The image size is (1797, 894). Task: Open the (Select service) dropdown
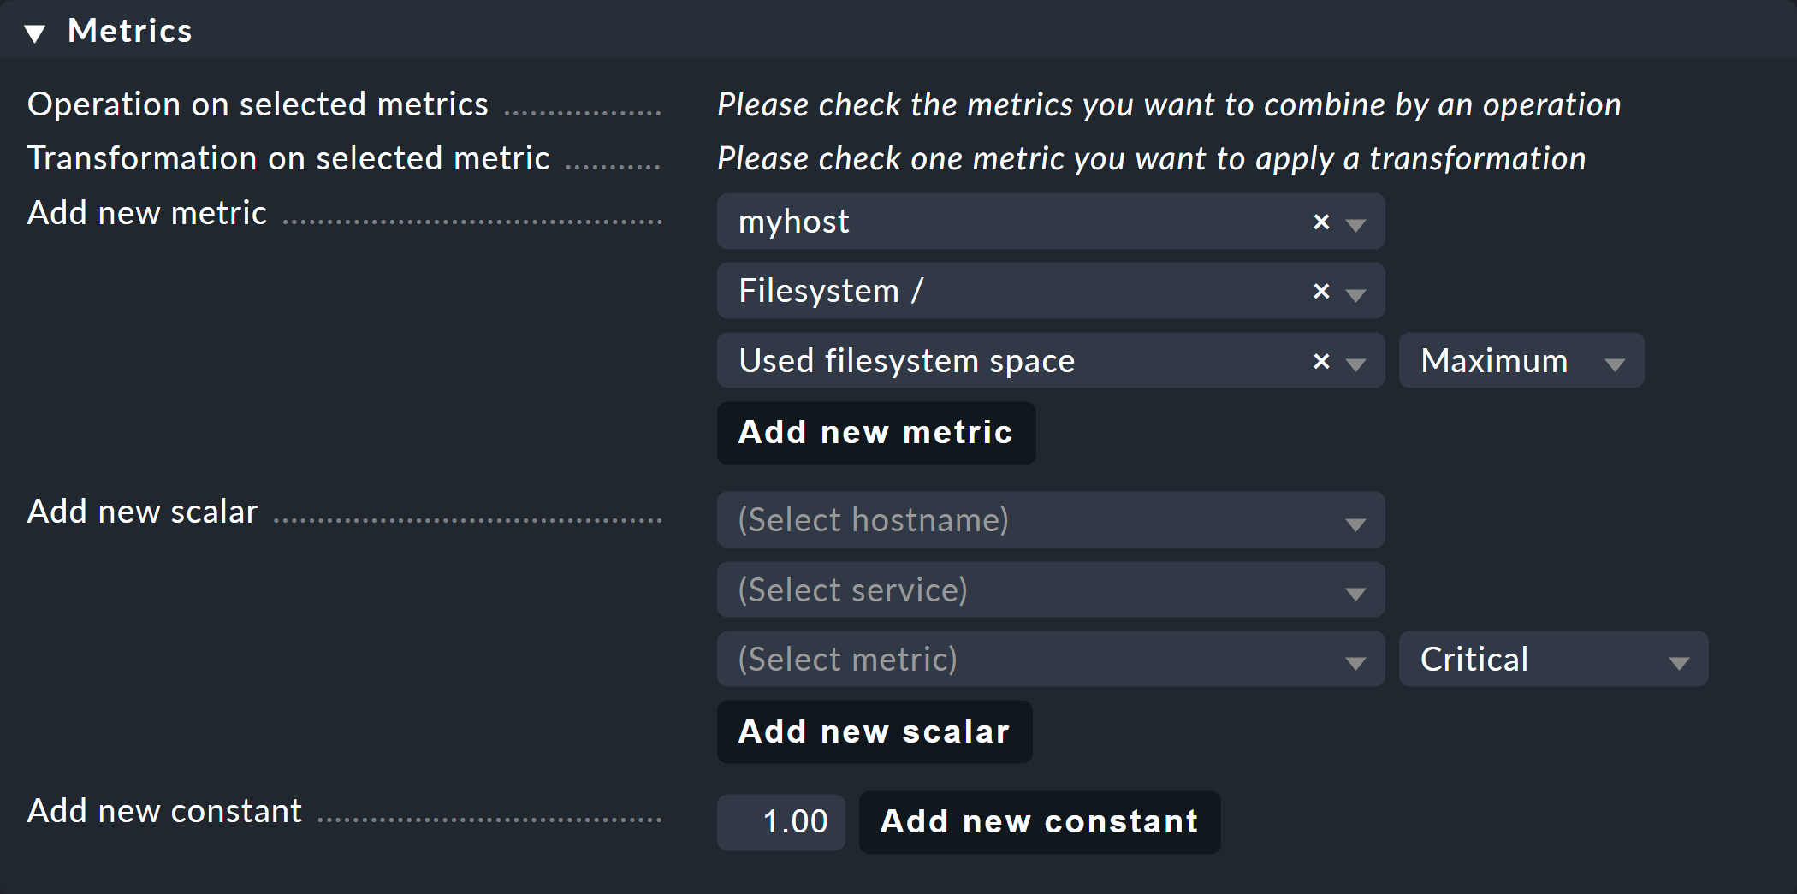[1050, 589]
